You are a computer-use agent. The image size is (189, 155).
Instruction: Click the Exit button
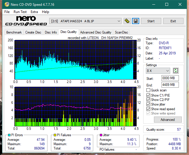tap(173, 21)
